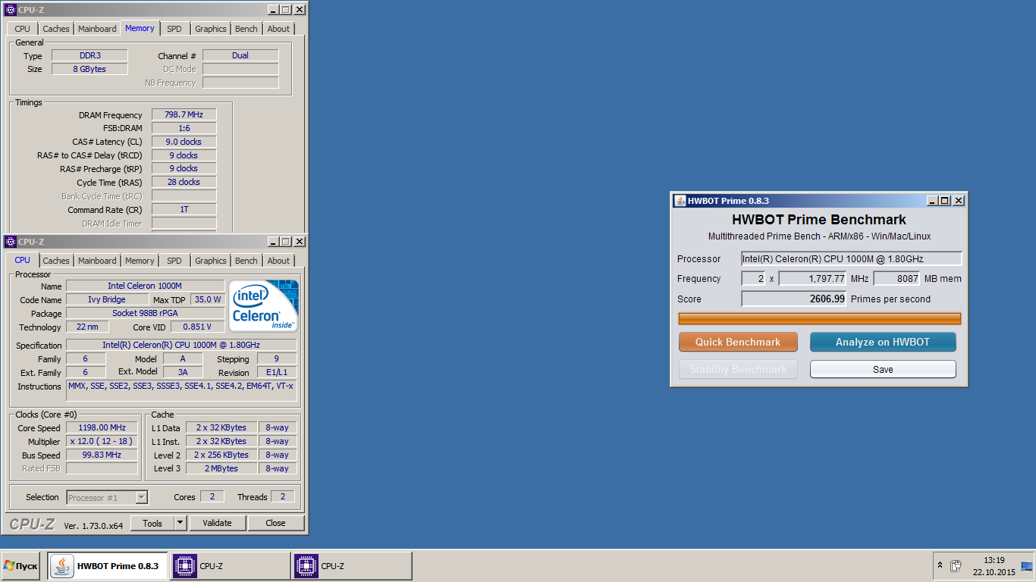Start the Quick Benchmark

(x=738, y=342)
